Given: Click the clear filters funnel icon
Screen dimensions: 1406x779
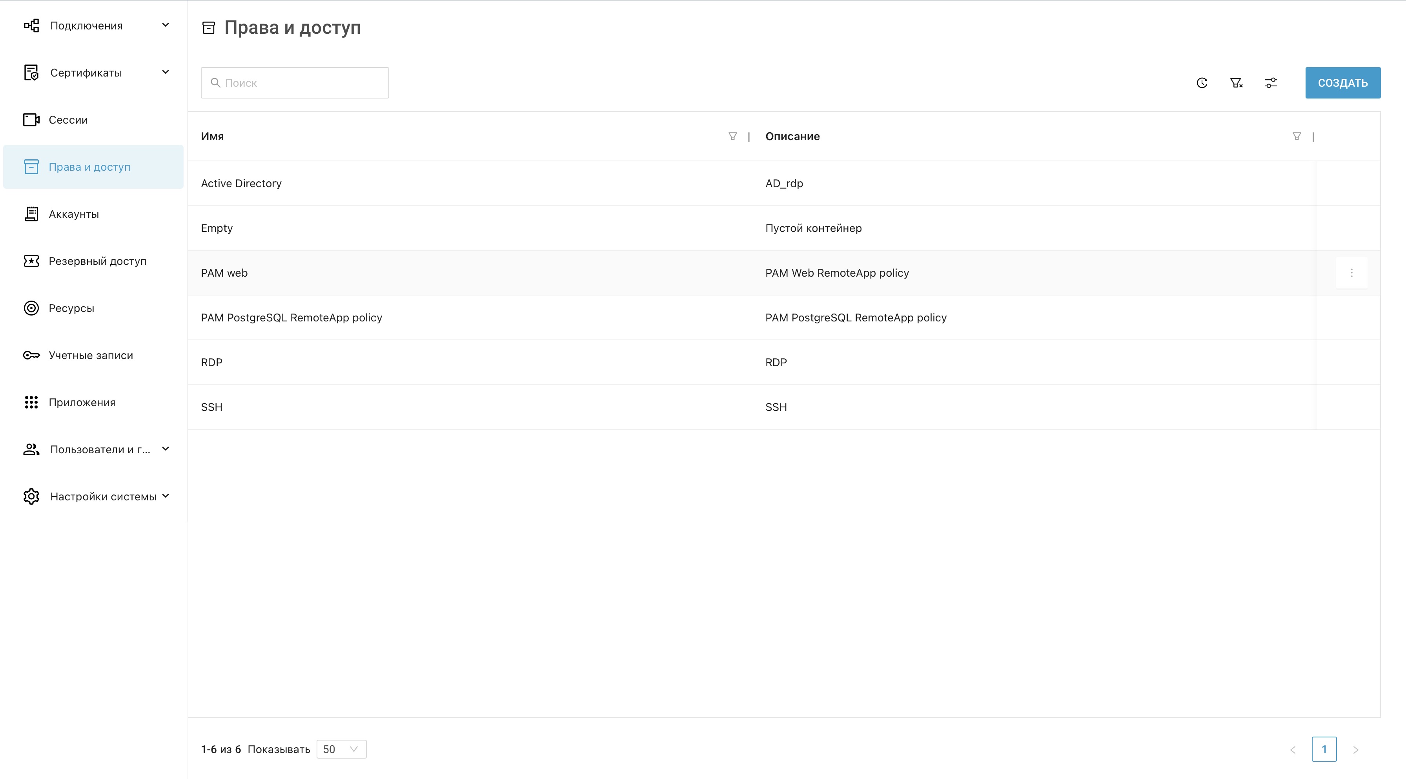Looking at the screenshot, I should coord(1236,83).
